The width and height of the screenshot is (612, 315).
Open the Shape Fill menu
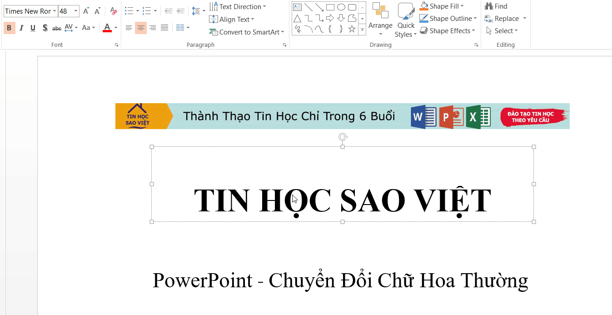coord(442,6)
